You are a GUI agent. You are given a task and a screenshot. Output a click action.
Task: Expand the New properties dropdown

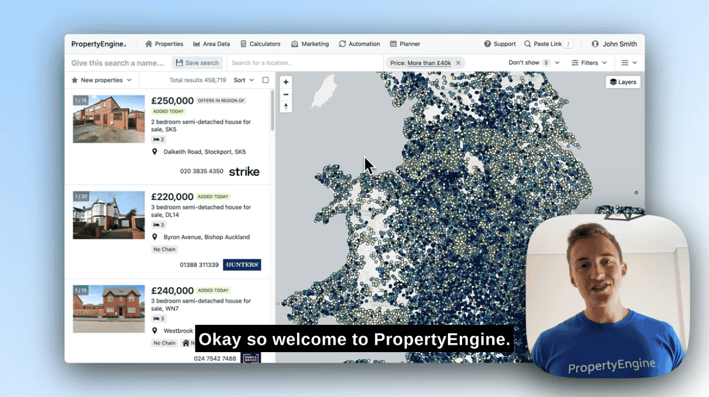coord(129,80)
